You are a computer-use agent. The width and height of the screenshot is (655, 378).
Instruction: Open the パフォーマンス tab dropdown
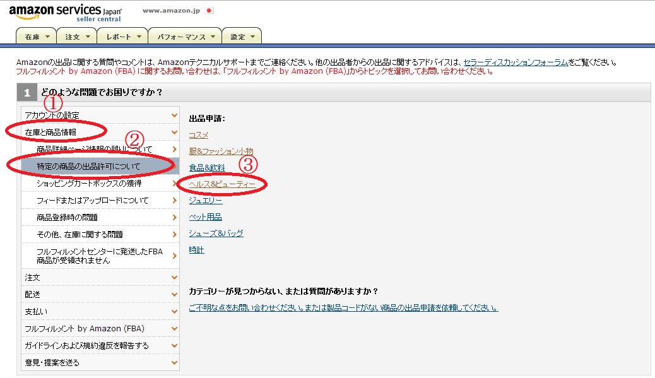[x=186, y=37]
